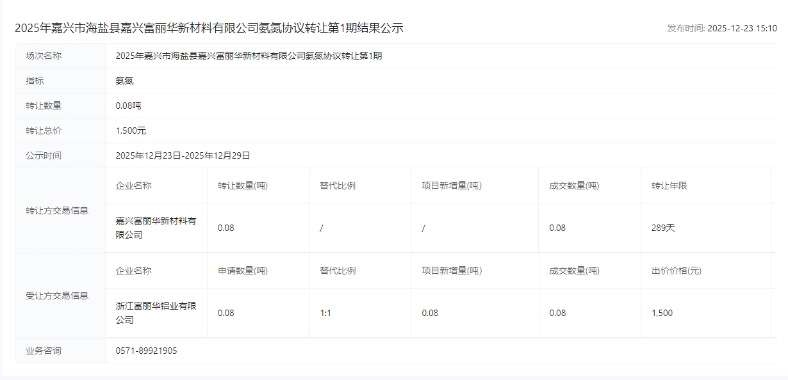Viewport: 788px width, 380px height.
Task: Click the phone number 0571-89921905
Action: [x=146, y=351]
